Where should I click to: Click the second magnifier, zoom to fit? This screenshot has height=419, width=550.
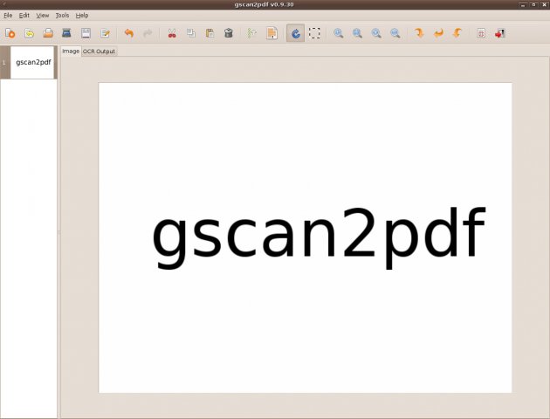click(357, 33)
